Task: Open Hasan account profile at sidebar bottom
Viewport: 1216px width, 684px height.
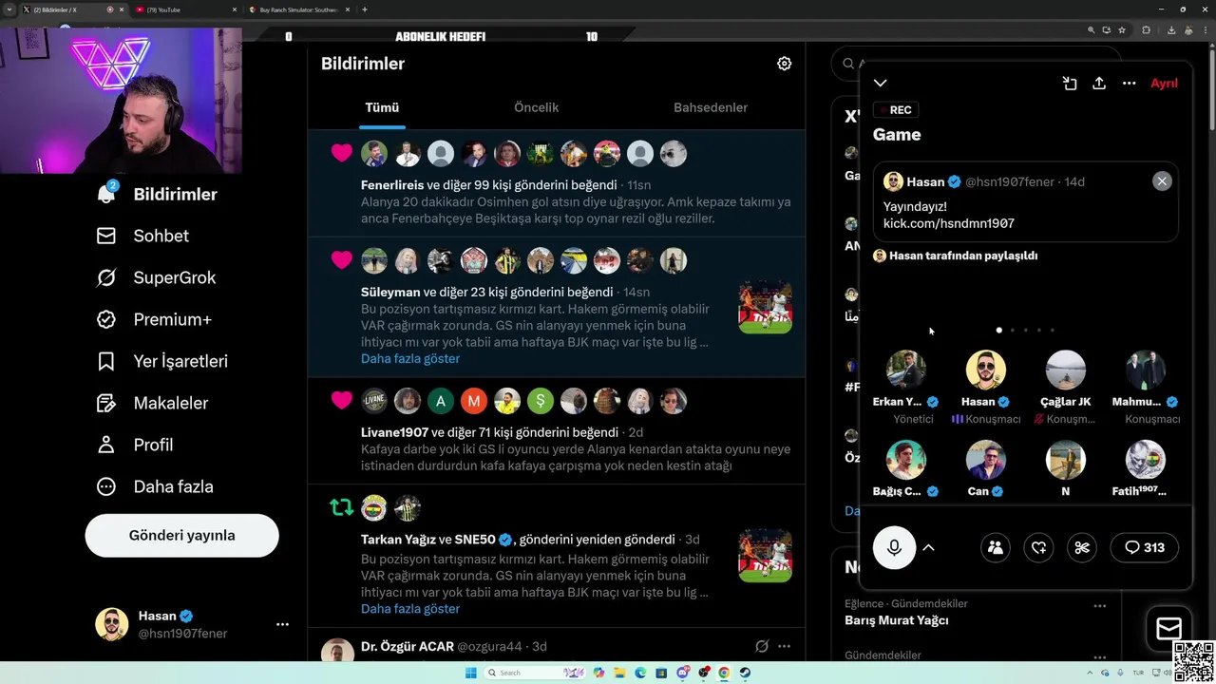Action: click(182, 624)
